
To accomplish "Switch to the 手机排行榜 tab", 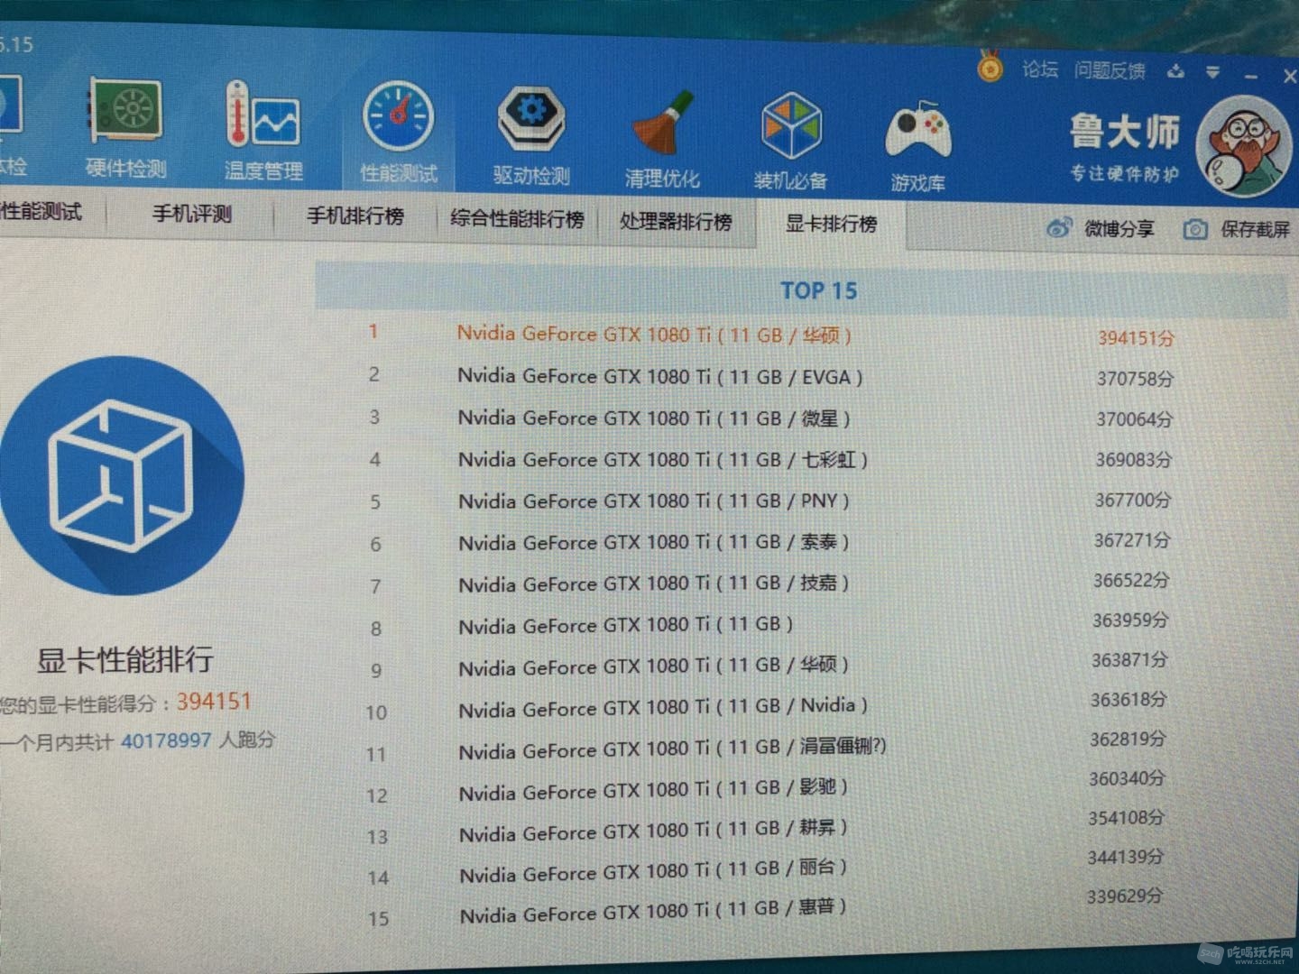I will pos(355,216).
